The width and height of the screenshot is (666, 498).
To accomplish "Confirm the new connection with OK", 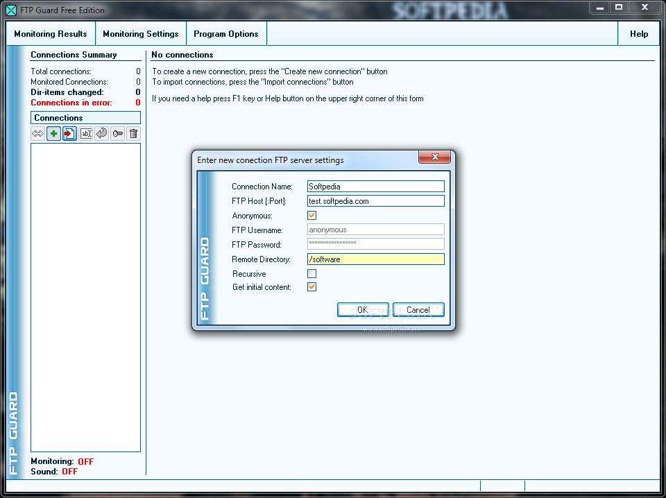I will pyautogui.click(x=363, y=310).
